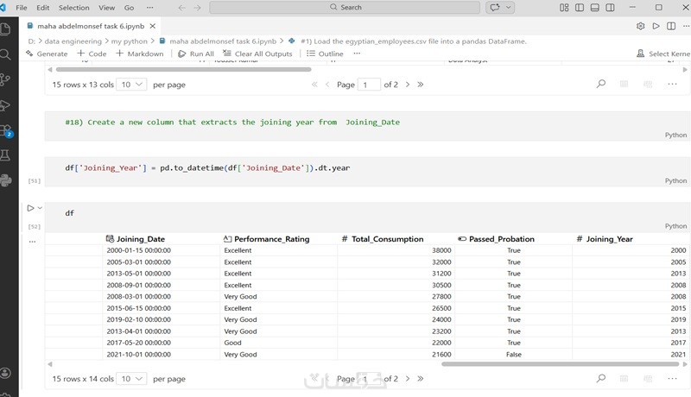This screenshot has height=397, width=691.
Task: Toggle the bottom panel layout icon
Action: click(594, 8)
